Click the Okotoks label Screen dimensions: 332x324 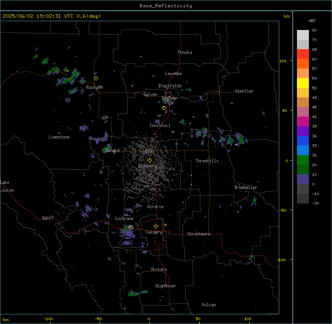point(159,269)
